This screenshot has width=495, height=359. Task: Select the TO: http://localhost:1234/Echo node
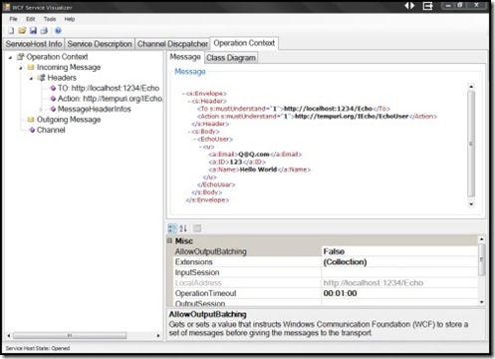109,88
